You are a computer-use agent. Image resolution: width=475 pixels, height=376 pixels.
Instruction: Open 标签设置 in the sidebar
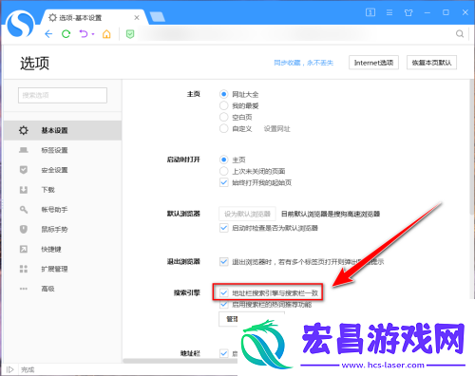pos(63,150)
